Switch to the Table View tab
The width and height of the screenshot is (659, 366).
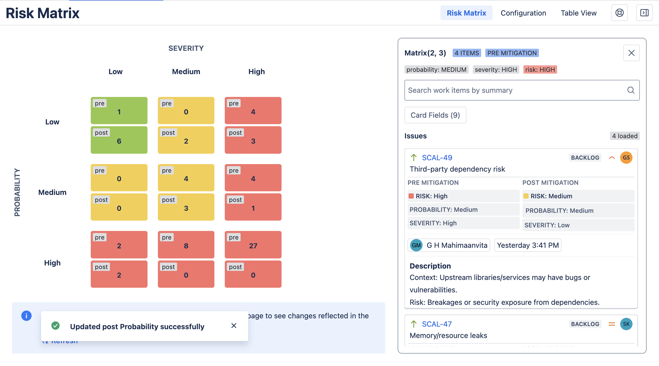click(x=579, y=13)
